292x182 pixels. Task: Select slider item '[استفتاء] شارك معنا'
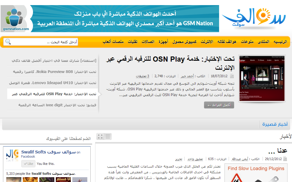(x=54, y=61)
